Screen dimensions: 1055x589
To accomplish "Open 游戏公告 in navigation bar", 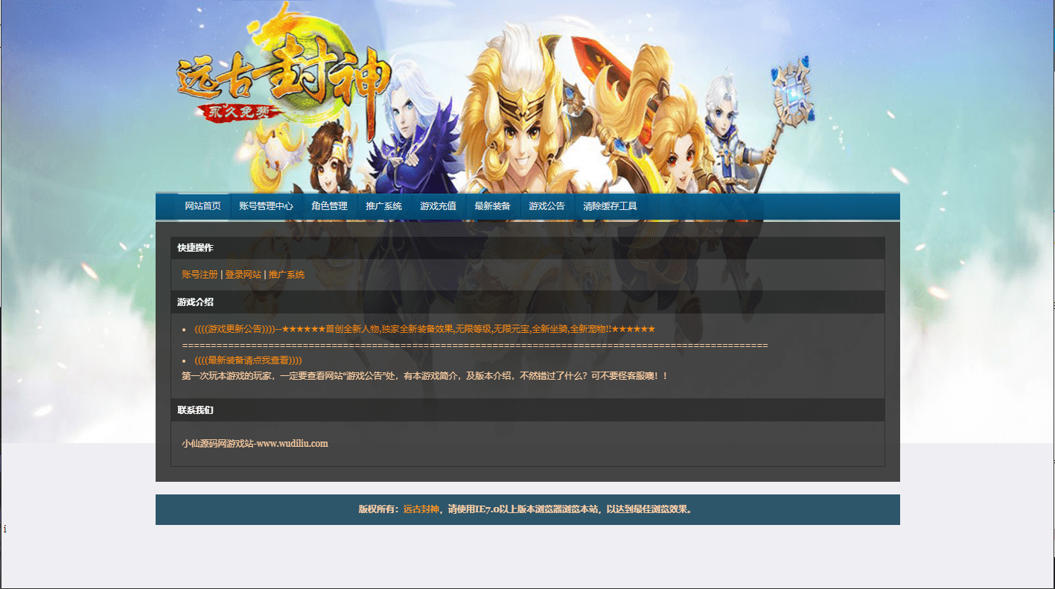I will point(546,206).
